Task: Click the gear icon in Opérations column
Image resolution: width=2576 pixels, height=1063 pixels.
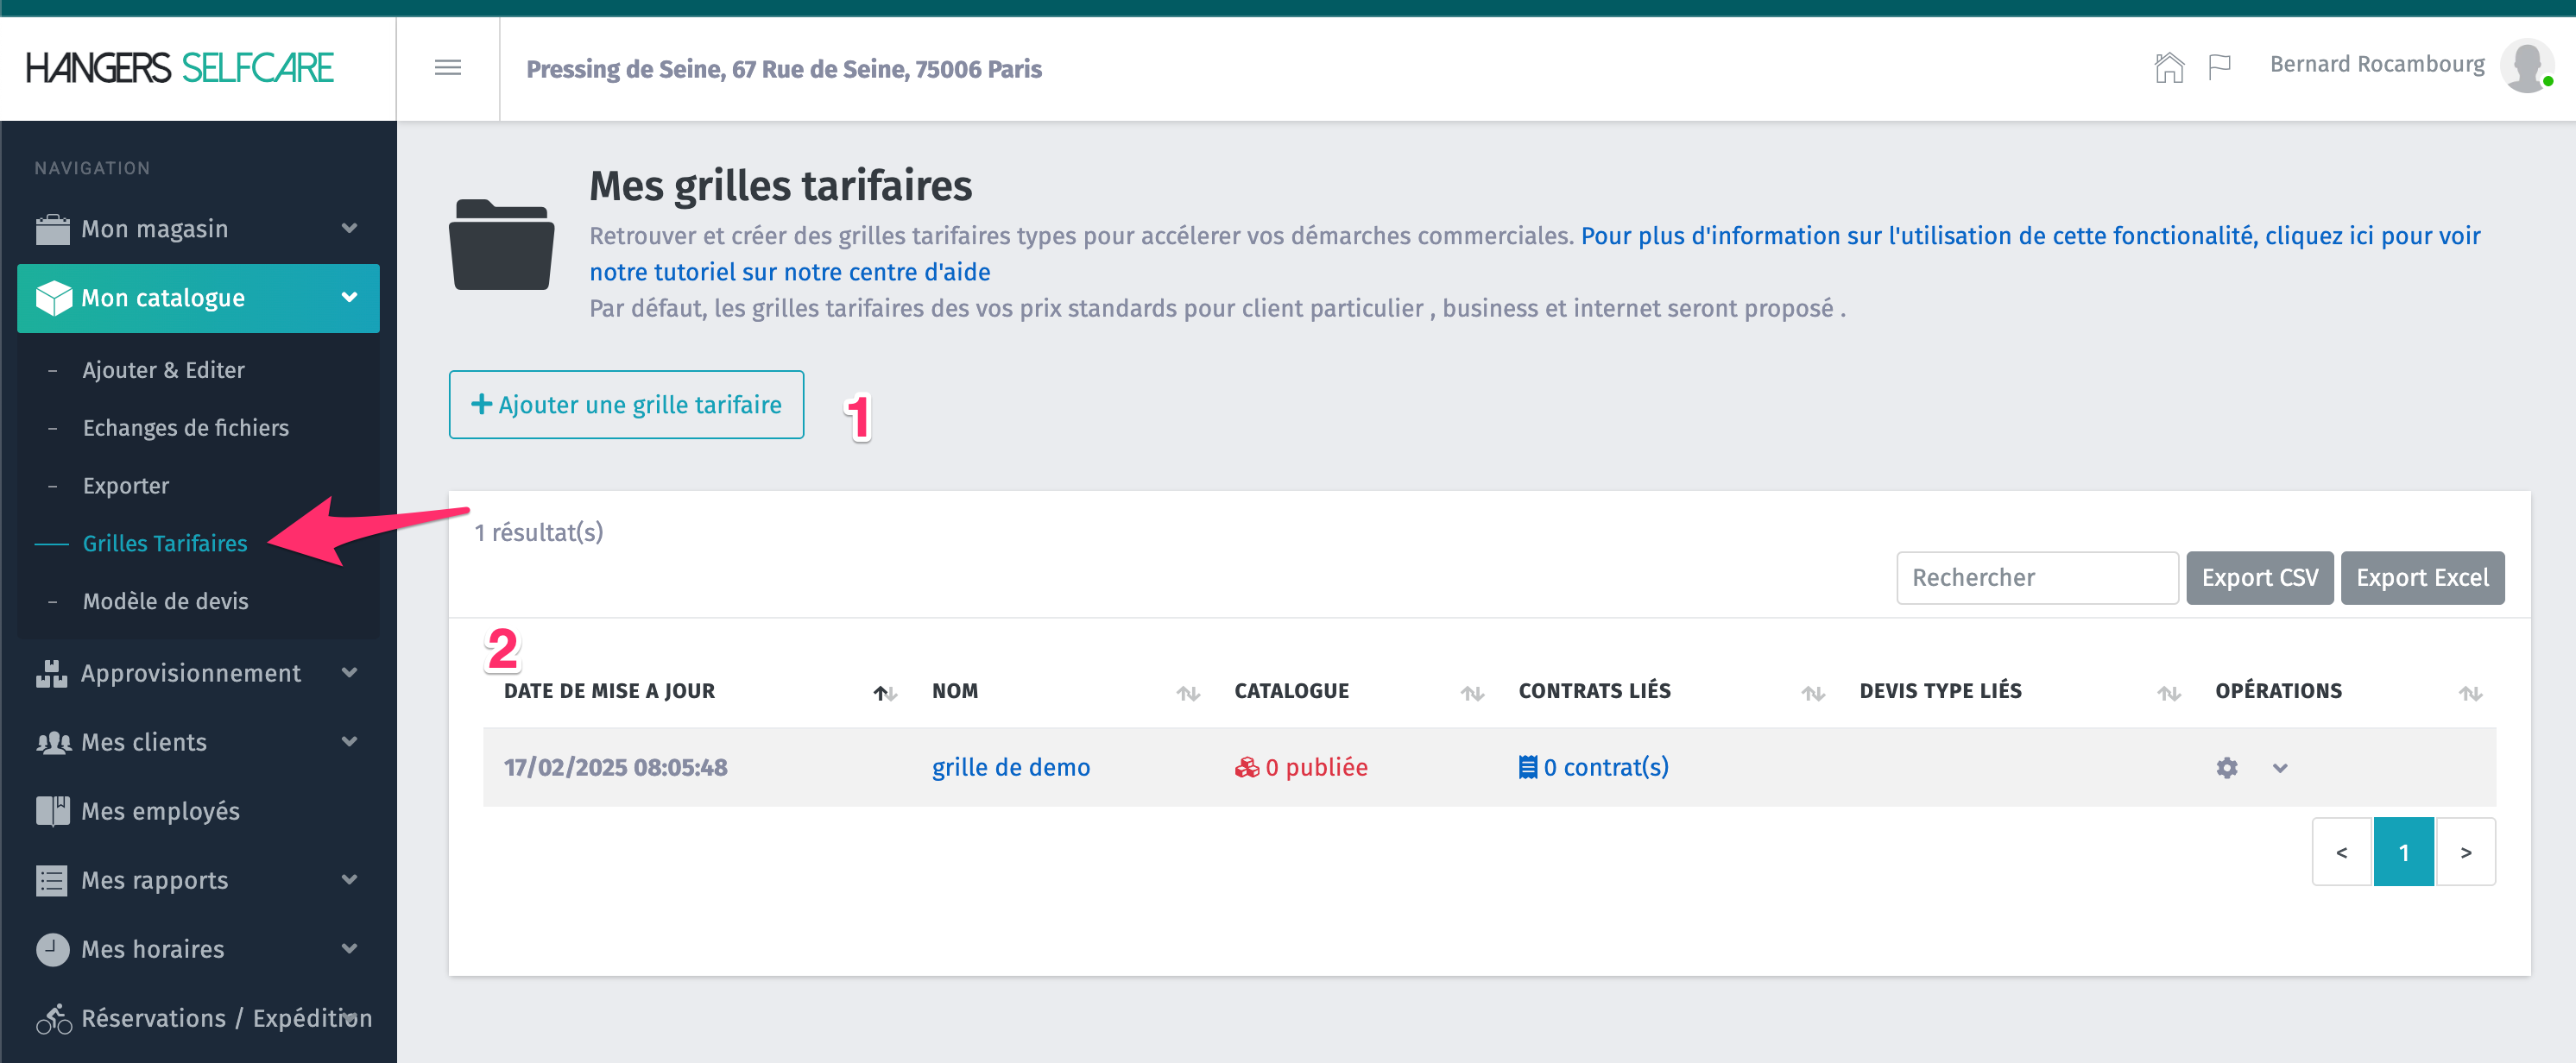Action: click(x=2226, y=767)
